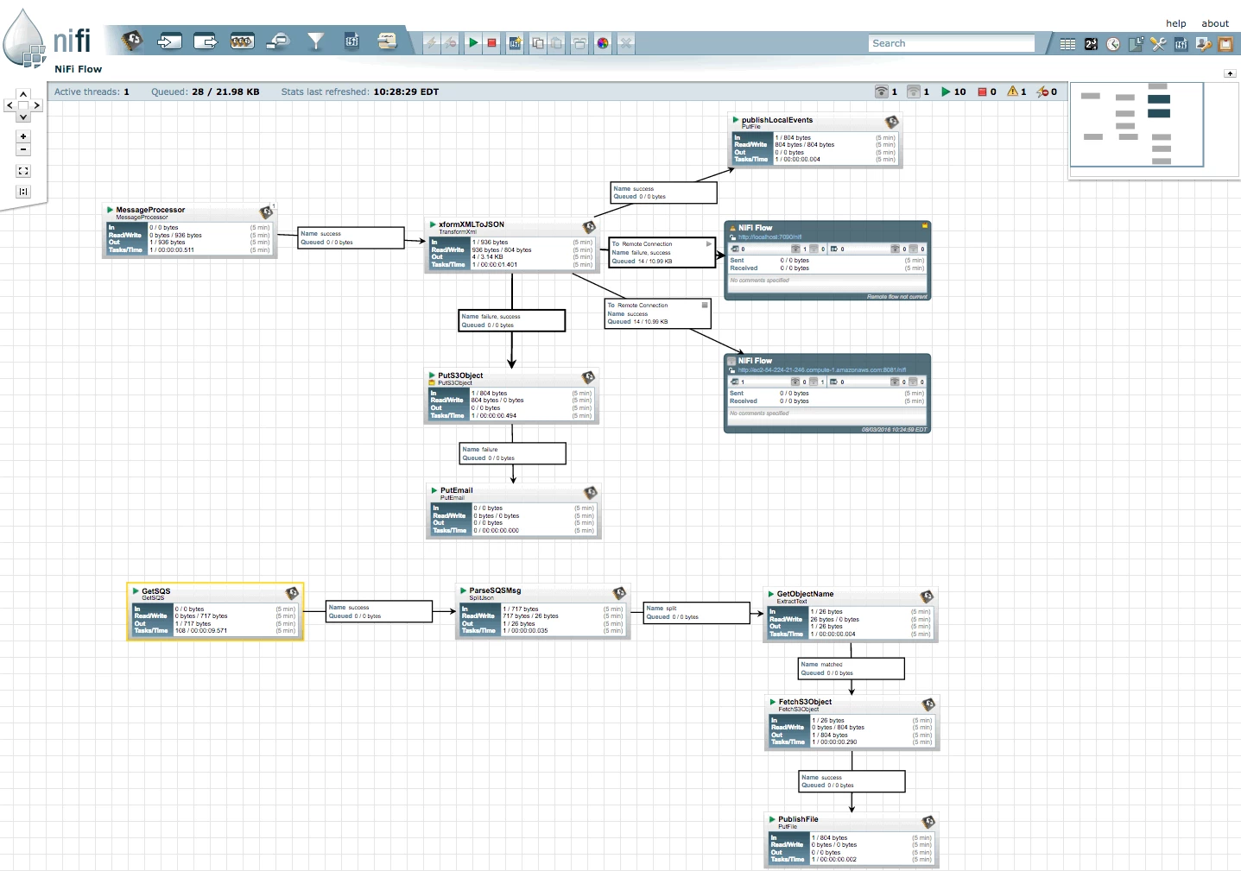The width and height of the screenshot is (1241, 871).
Task: Open the Change Color wheel button
Action: coord(603,43)
